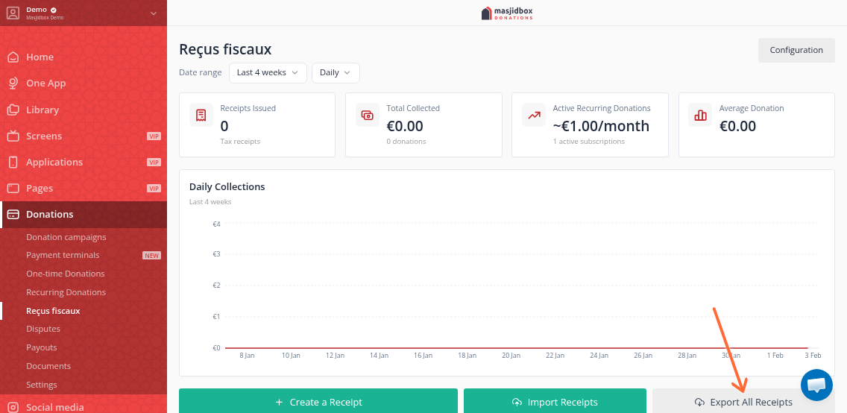The height and width of the screenshot is (413, 847).
Task: Click the Applications phone icon
Action: pyautogui.click(x=13, y=162)
